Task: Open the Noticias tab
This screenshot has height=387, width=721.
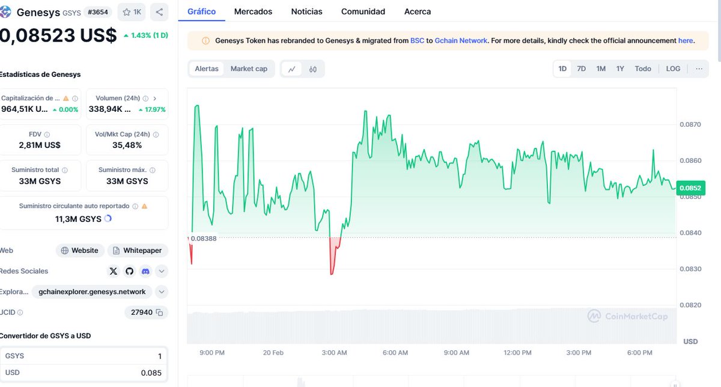Action: click(x=306, y=11)
